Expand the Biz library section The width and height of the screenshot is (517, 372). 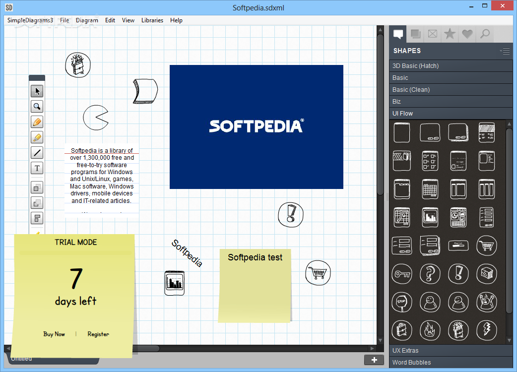[451, 102]
